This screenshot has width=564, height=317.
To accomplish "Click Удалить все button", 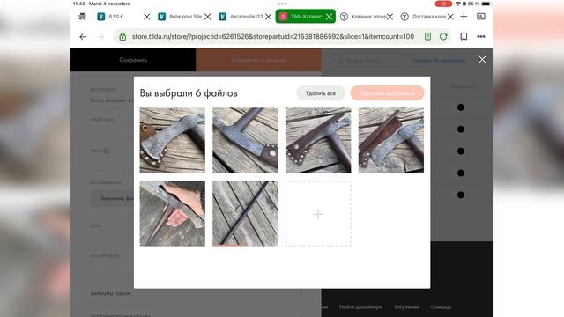I will click(x=321, y=93).
